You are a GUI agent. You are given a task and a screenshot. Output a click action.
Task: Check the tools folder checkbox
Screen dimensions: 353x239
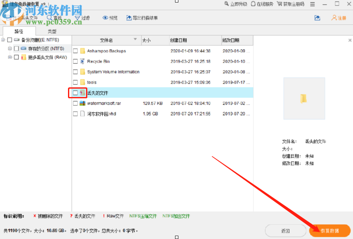click(76, 82)
